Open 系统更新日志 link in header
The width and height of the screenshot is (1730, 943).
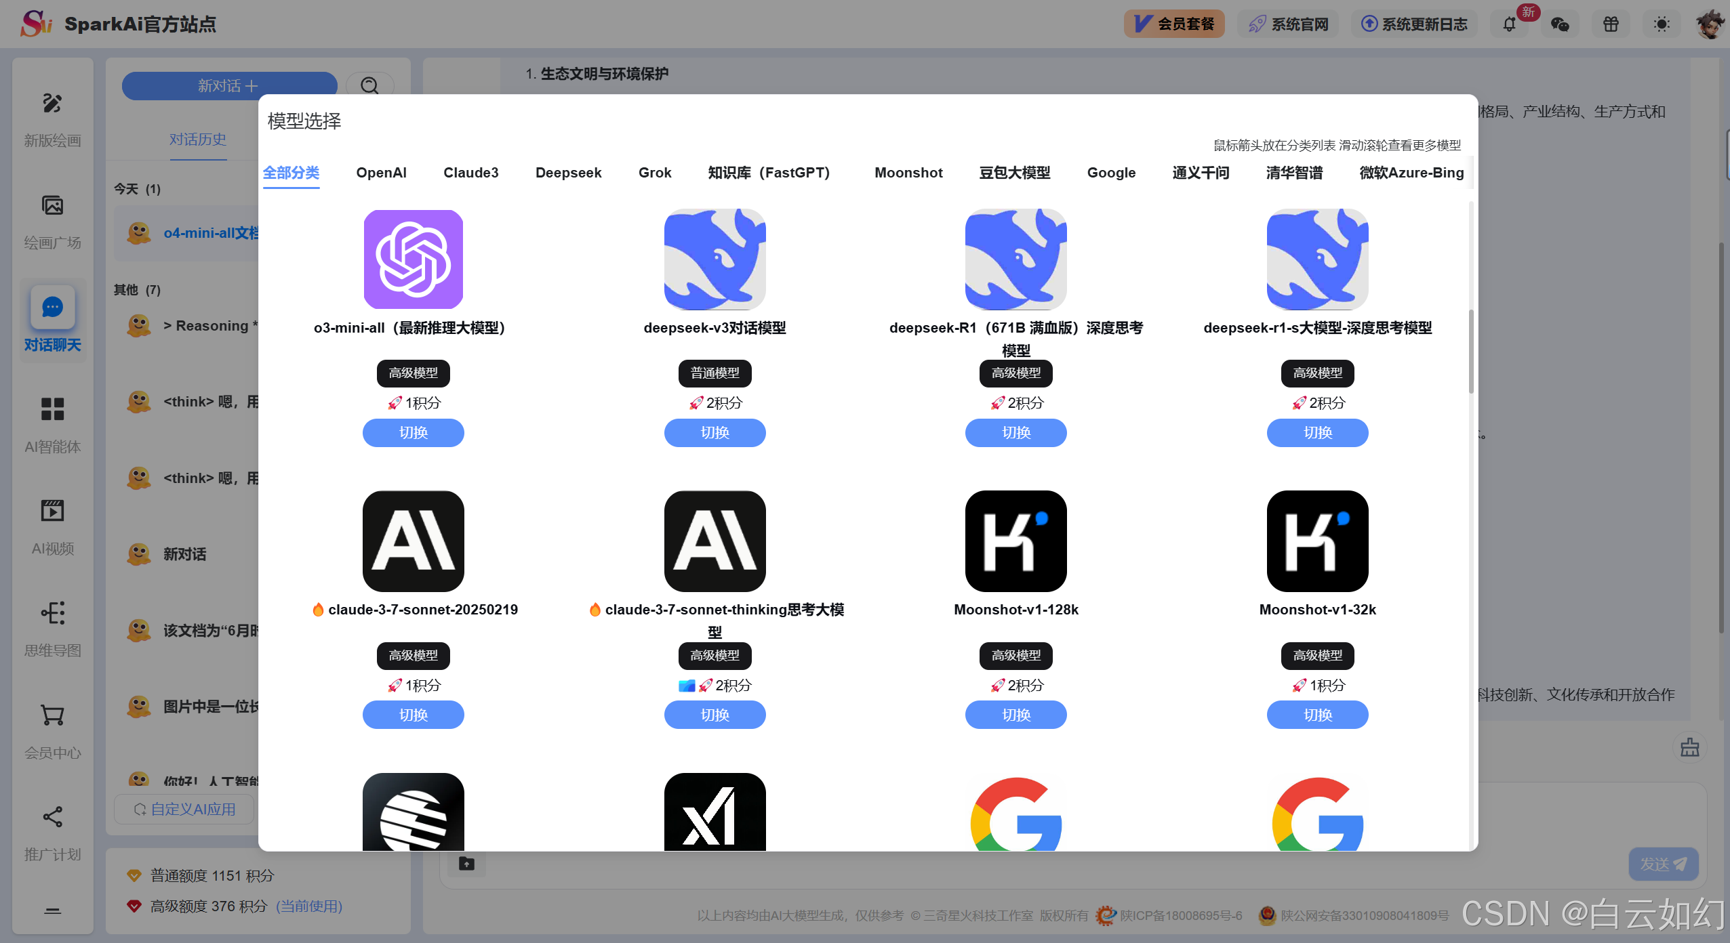point(1413,24)
